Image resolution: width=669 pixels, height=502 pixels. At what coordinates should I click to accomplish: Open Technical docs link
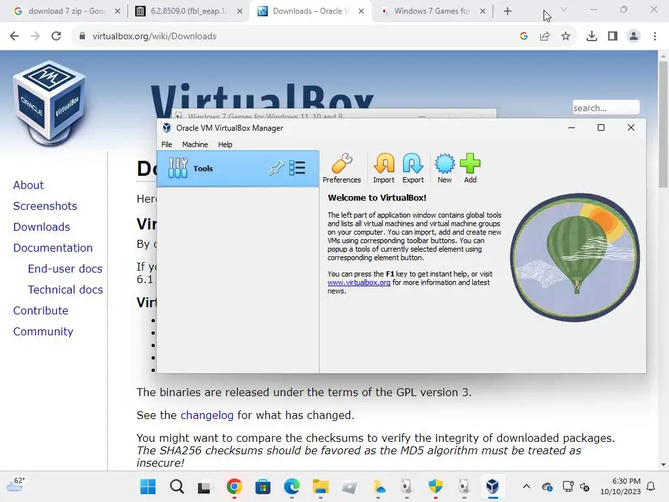coord(65,290)
